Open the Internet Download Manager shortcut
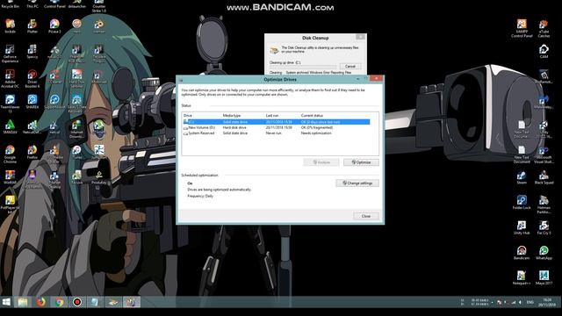 76,129
